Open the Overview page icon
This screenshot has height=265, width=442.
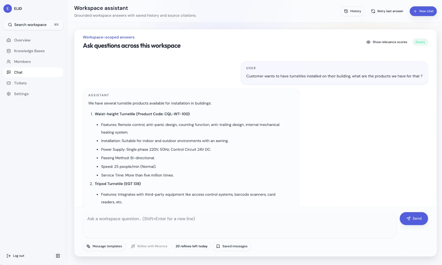pos(9,40)
